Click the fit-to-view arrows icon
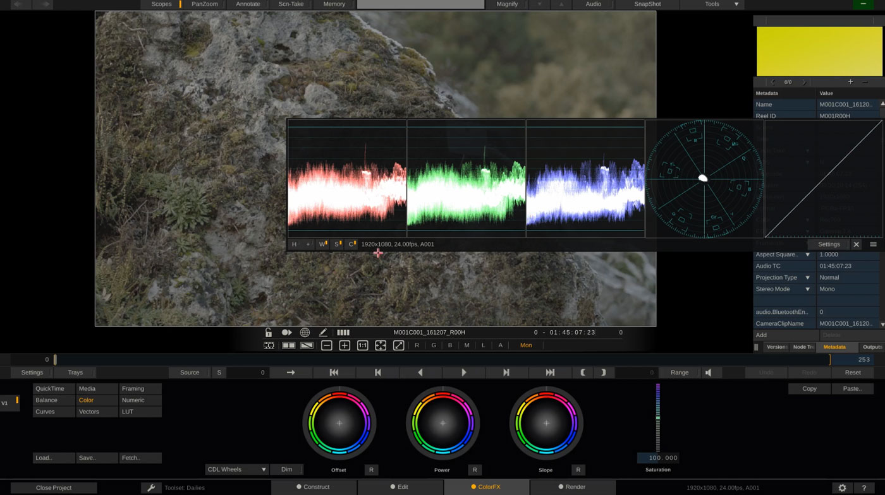The height and width of the screenshot is (495, 885). click(381, 345)
